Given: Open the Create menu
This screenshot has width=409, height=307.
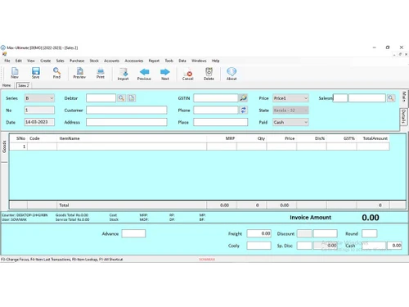Looking at the screenshot, I should [x=46, y=61].
